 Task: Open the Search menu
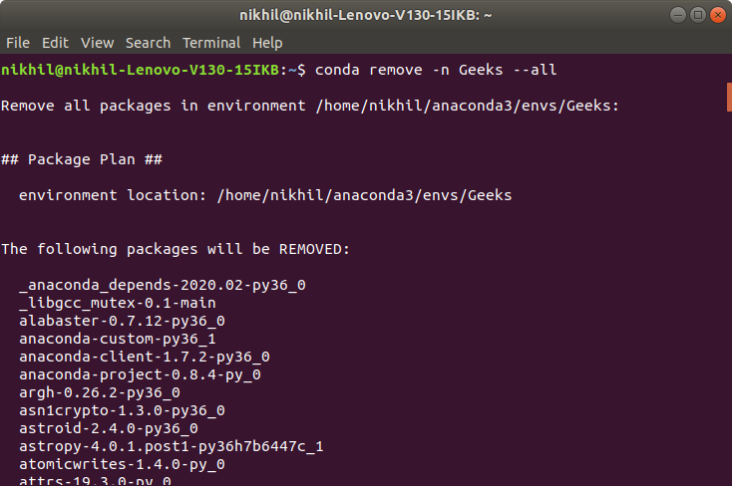pyautogui.click(x=148, y=43)
